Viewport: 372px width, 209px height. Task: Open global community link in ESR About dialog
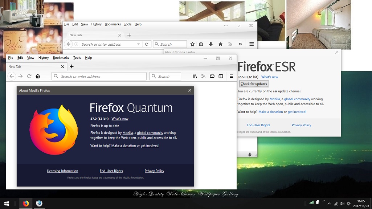pyautogui.click(x=297, y=99)
